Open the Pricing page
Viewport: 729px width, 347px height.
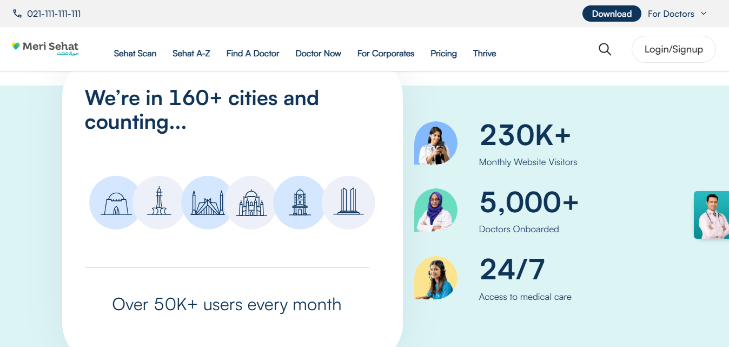pos(443,54)
